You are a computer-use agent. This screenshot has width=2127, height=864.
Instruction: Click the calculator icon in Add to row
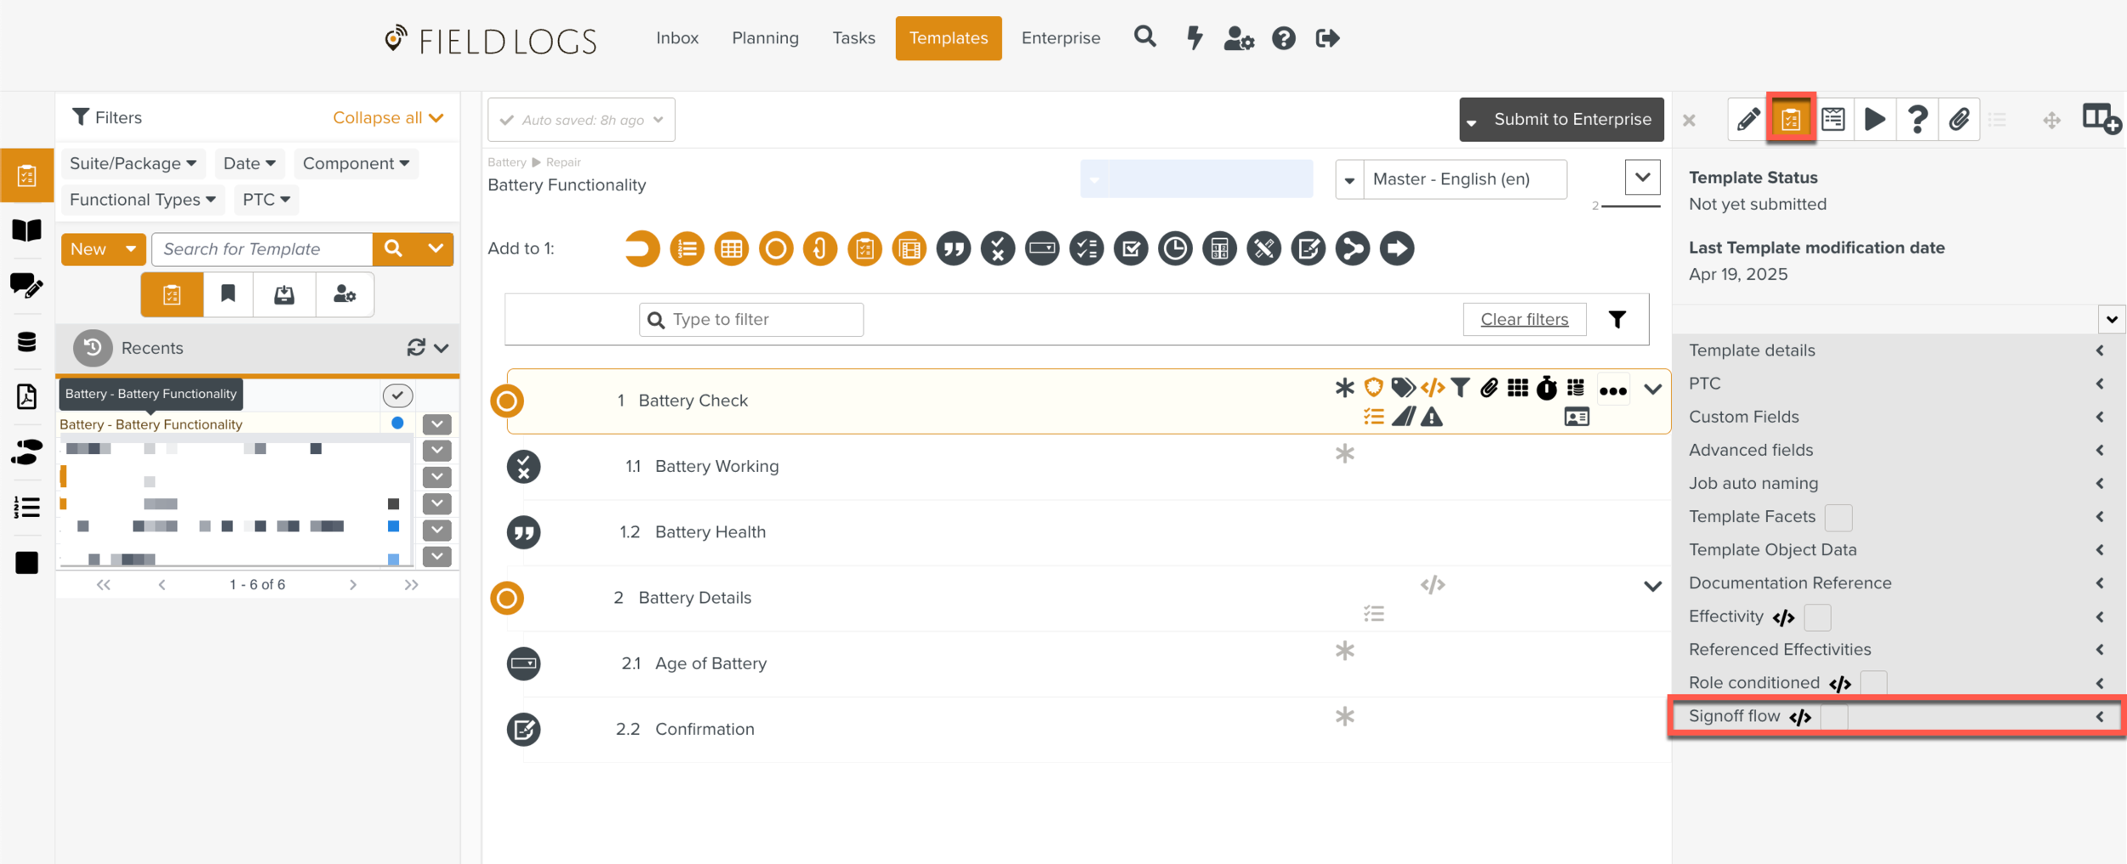coord(1219,249)
